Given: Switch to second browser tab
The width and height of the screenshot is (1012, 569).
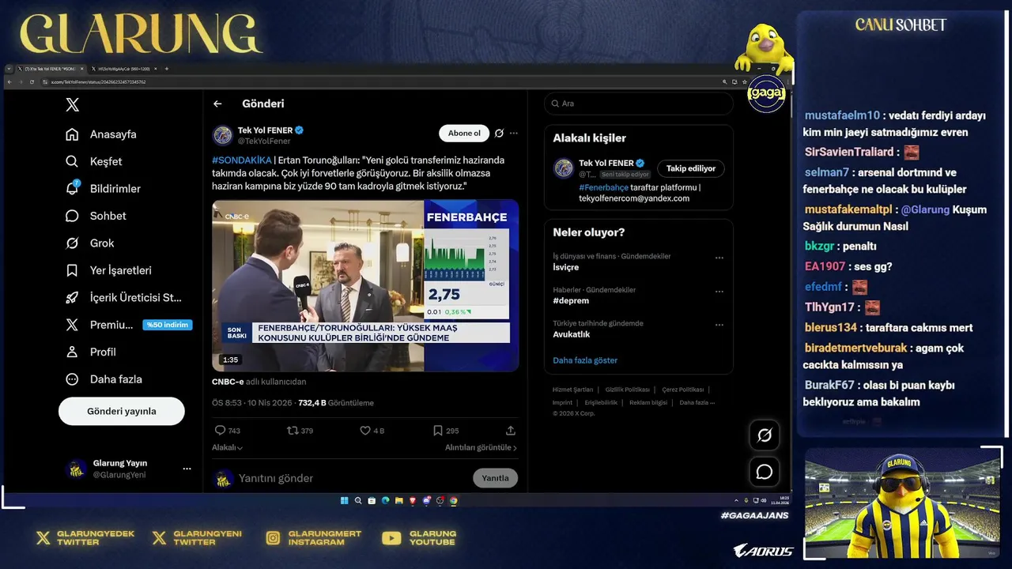Looking at the screenshot, I should click(124, 69).
